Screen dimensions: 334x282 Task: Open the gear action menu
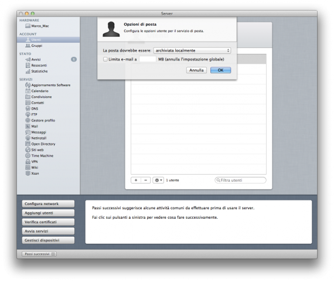pos(158,181)
